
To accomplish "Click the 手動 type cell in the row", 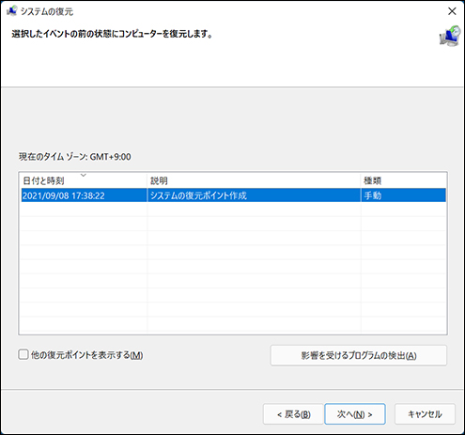I will [373, 195].
